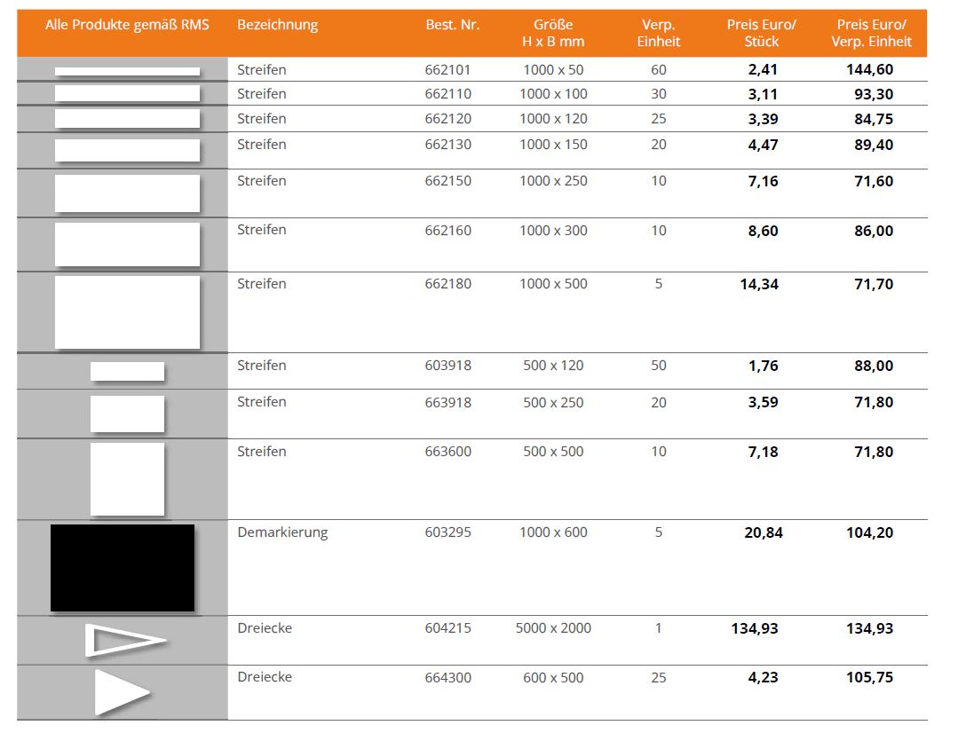Click the 'Größe H x B mm' header

553,33
